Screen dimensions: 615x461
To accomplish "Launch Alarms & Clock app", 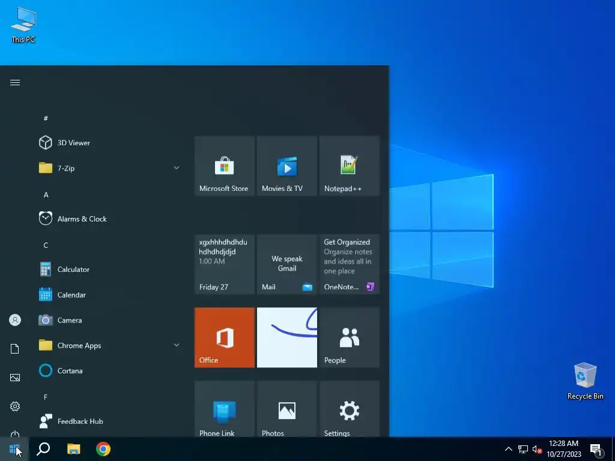I will coord(109,218).
